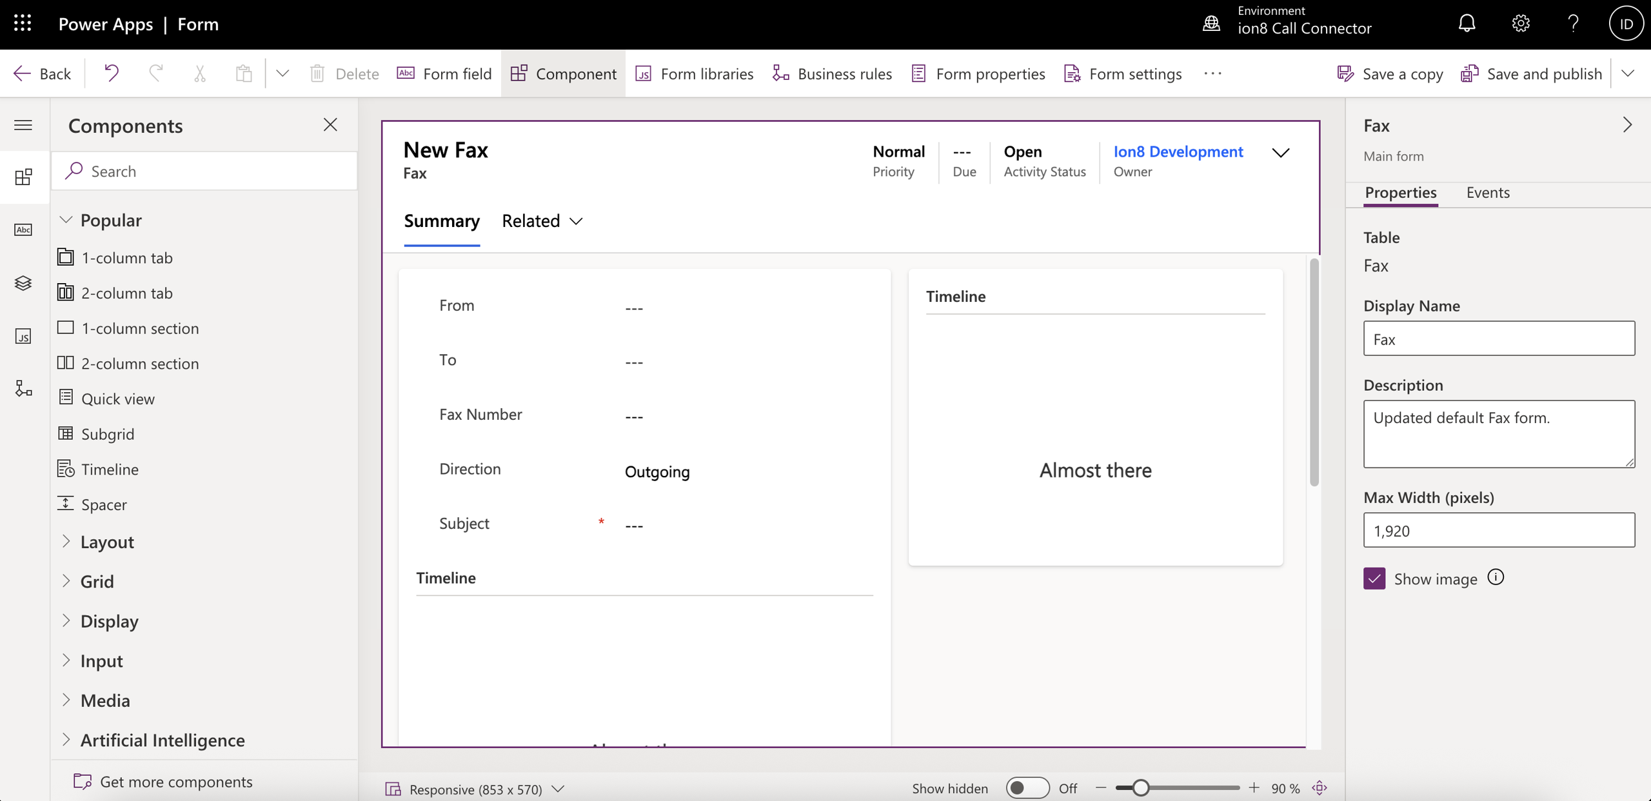Screen dimensions: 1651x801
Task: Click the zoom level slider handle
Action: tap(1140, 787)
